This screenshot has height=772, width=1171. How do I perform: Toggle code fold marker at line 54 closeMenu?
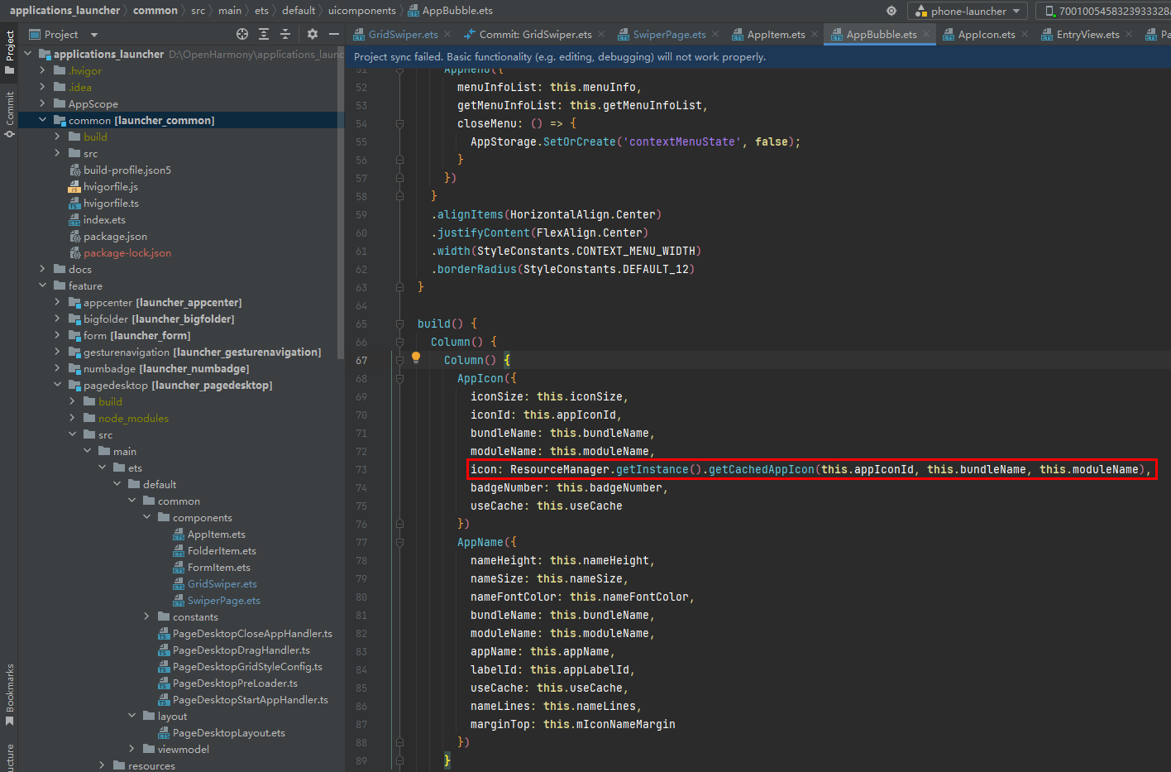[x=399, y=123]
